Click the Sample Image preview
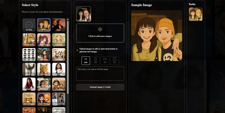The image size is (225, 113). pos(157,36)
